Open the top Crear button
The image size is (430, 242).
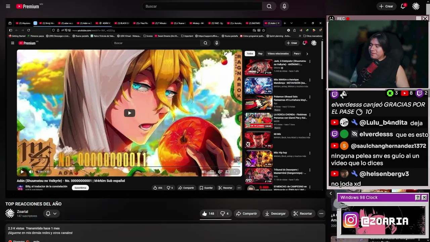coord(386,6)
